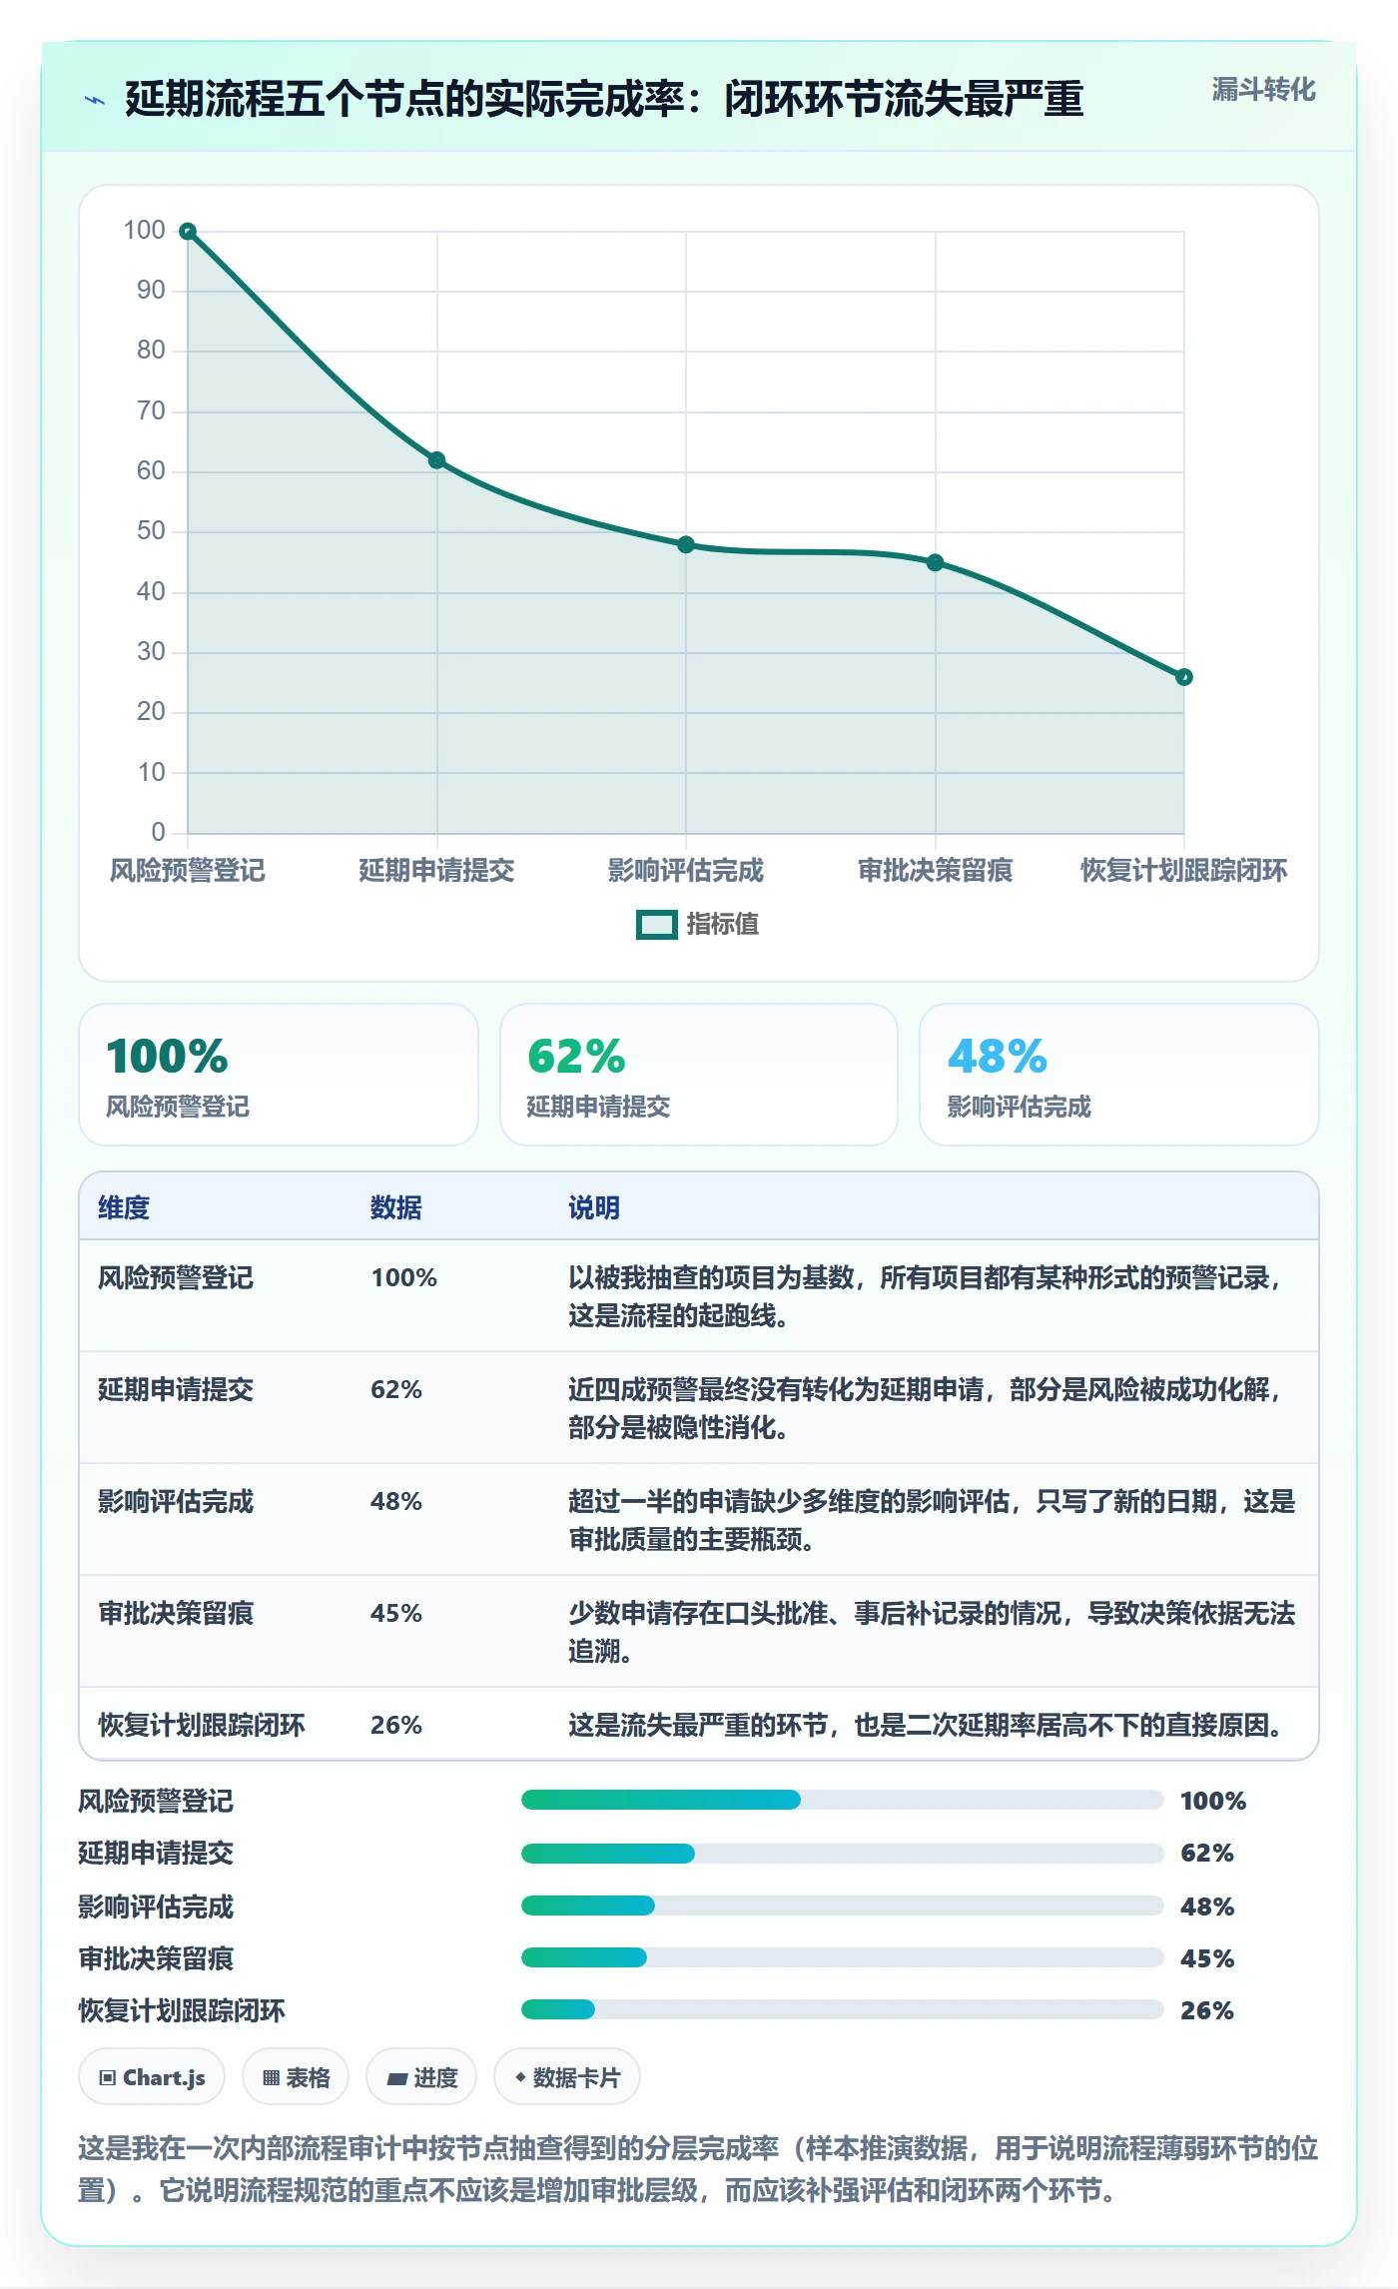The image size is (1398, 2289).
Task: Open the 100% 风险预警登记 data card
Action: coord(279,1075)
